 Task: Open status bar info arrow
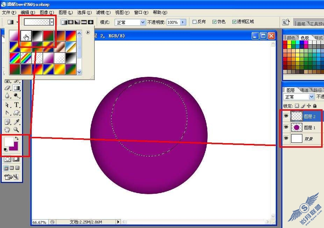coord(118,222)
